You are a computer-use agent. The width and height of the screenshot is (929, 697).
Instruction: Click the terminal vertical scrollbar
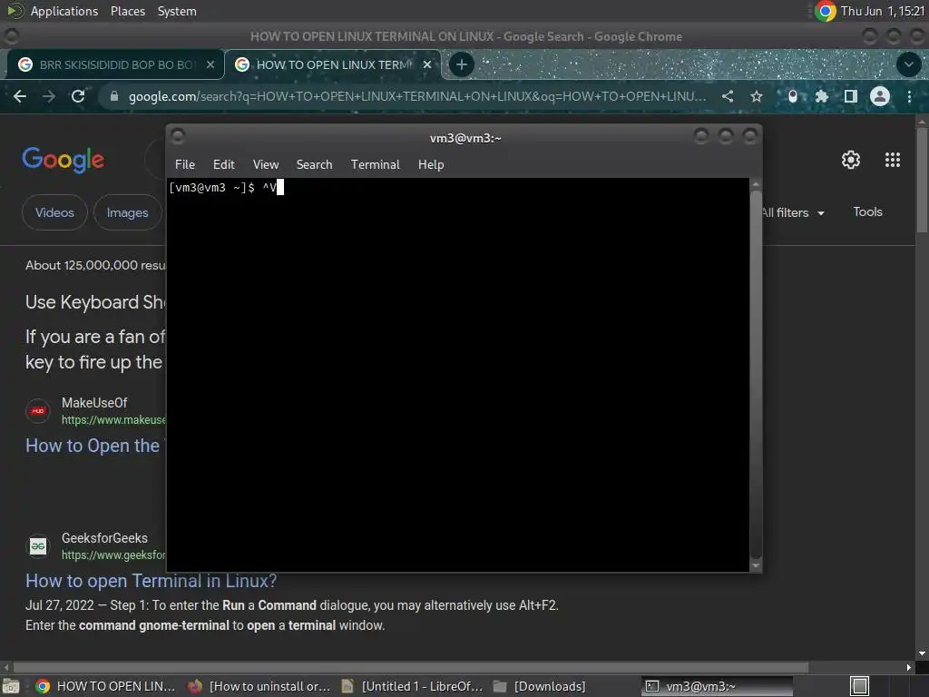coord(756,375)
